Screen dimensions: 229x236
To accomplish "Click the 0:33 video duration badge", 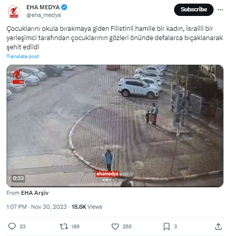I will pos(18,178).
